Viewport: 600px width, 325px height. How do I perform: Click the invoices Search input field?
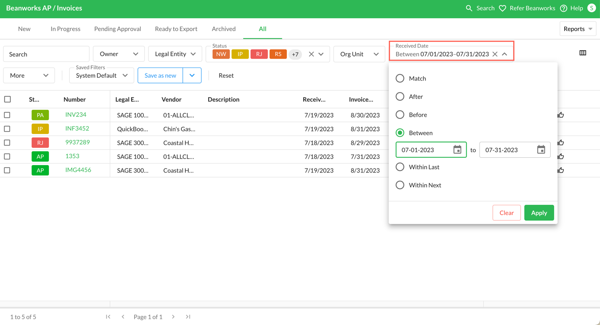pos(46,54)
